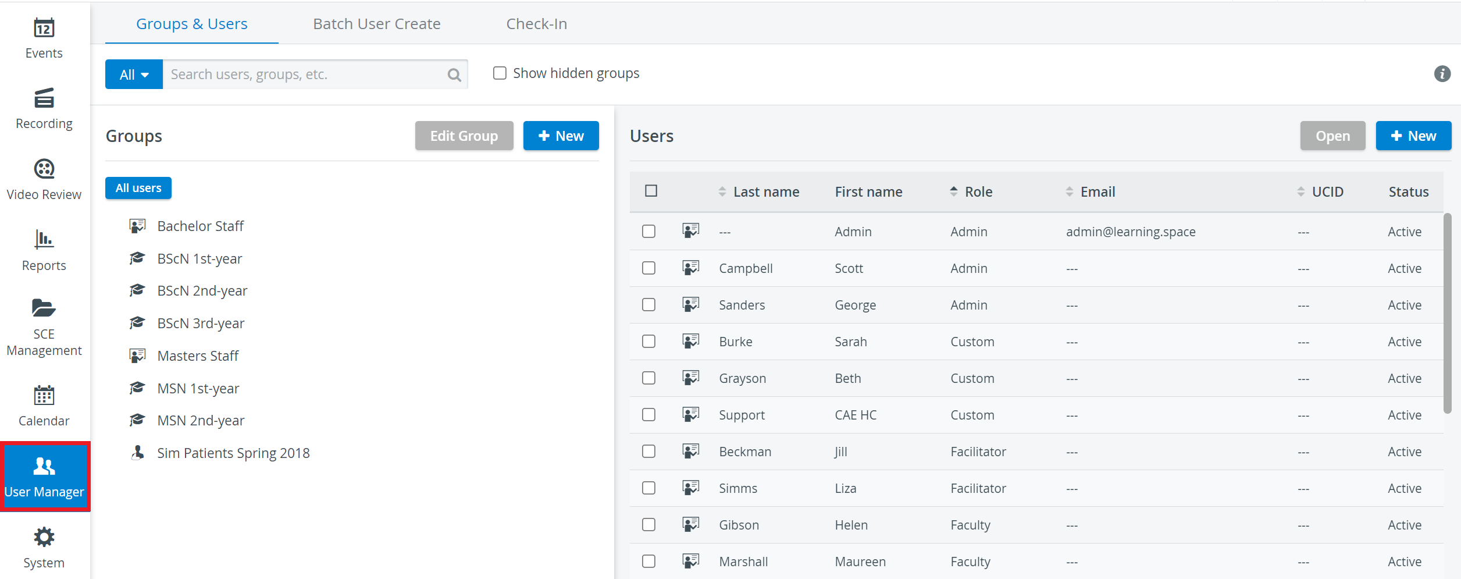Image resolution: width=1461 pixels, height=579 pixels.
Task: Open the Calendar section
Action: coord(44,406)
